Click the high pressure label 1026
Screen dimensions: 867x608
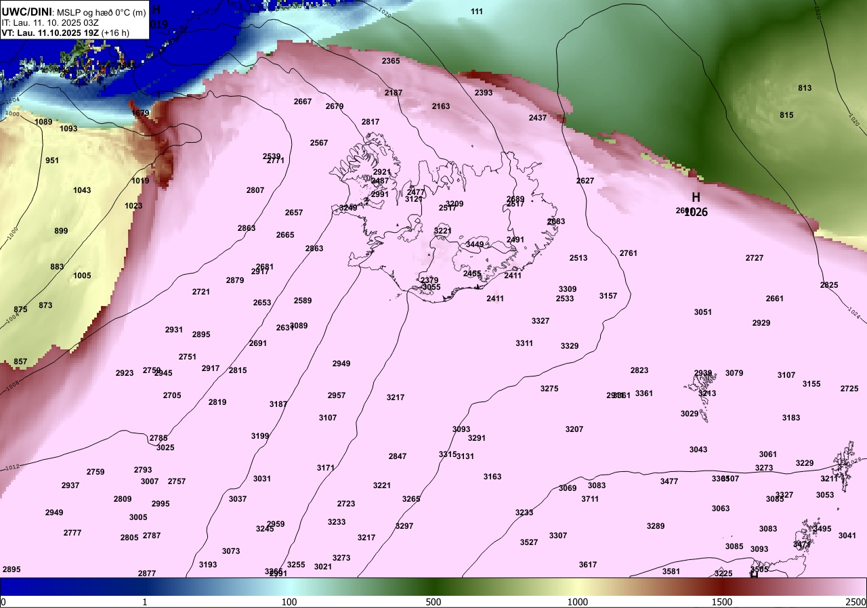click(x=696, y=212)
